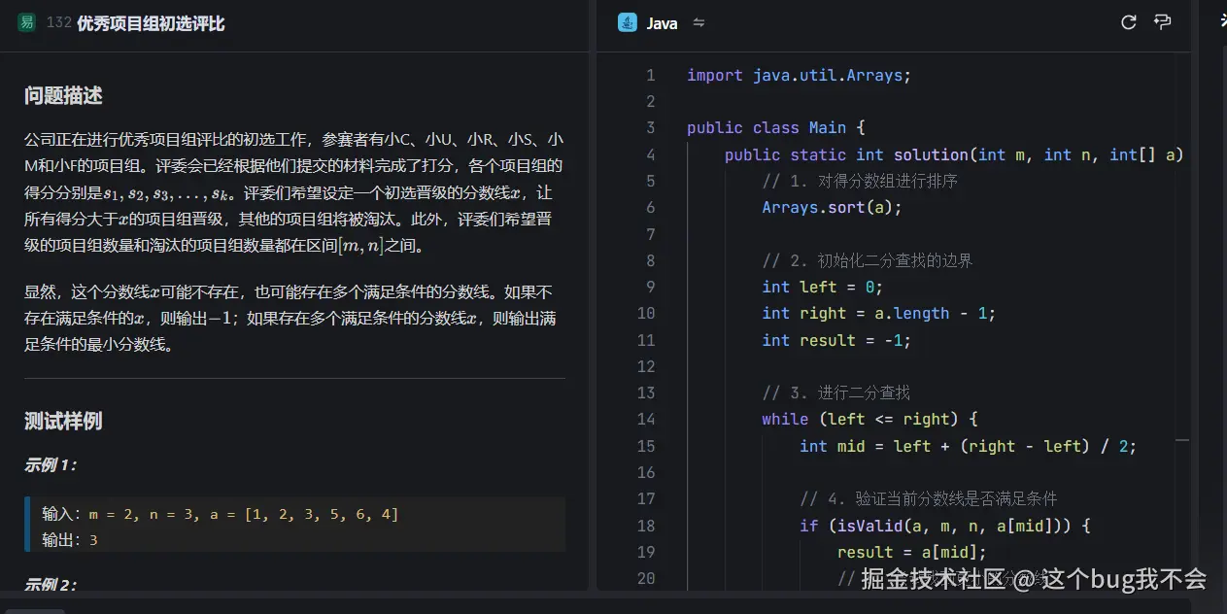
Task: Select the Java language label
Action: pos(662,22)
